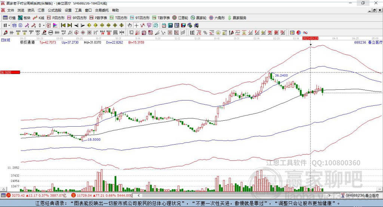This screenshot has width=383, height=207.
Task: Click the Shanghai index 3273.42 status entry
Action: tap(36, 195)
